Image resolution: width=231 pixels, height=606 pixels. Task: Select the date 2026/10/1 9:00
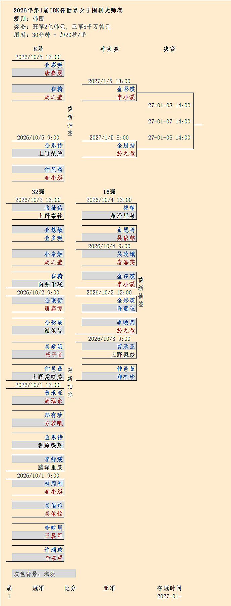pos(38,476)
